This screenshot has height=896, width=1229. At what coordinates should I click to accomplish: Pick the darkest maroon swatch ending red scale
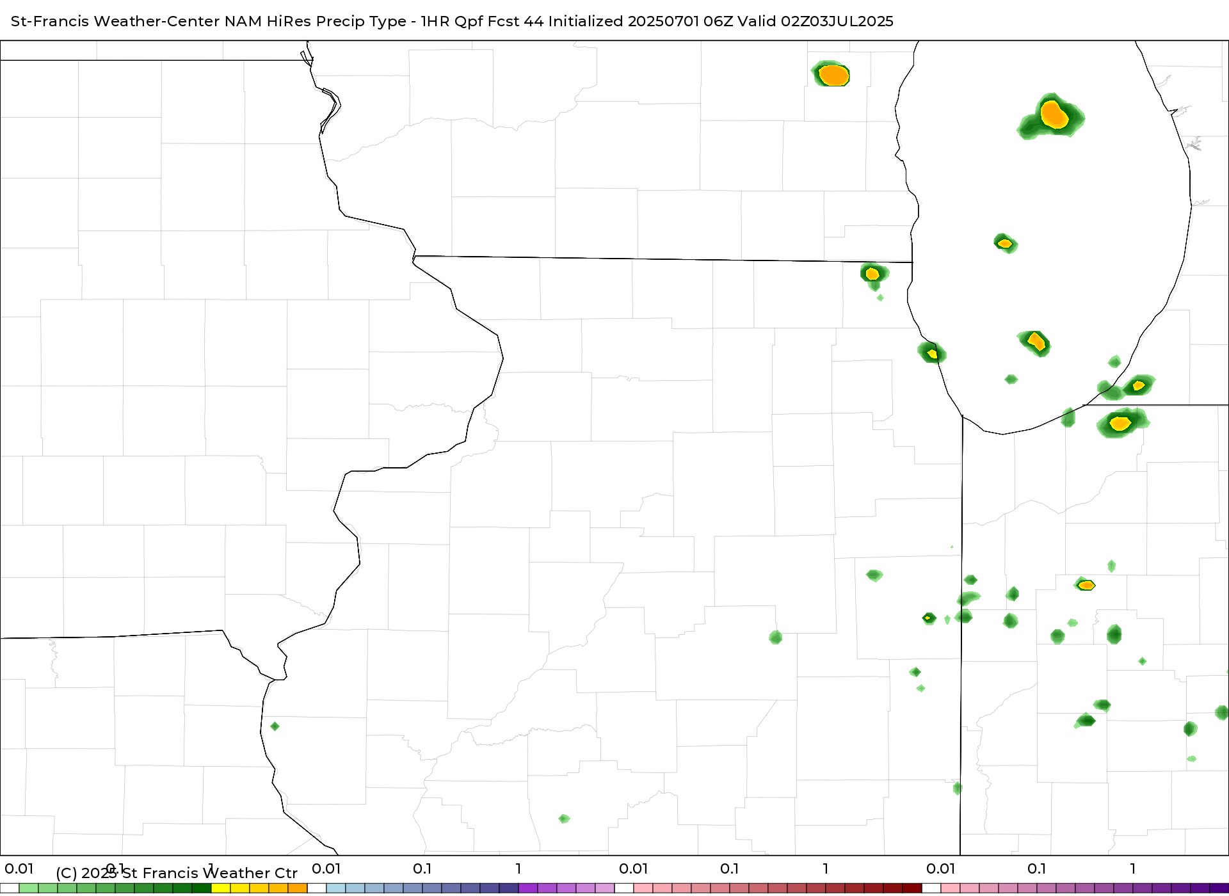912,888
